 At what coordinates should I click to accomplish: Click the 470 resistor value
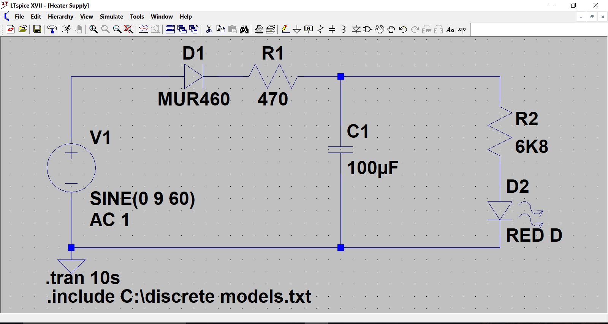[x=273, y=99]
